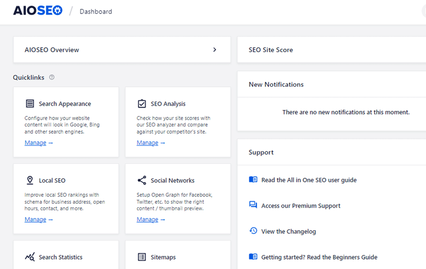
Task: Click the chat bubbles Premium Support icon
Action: [253, 205]
